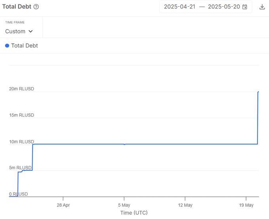
Task: Click the 19 May axis tick label
Action: tap(246, 205)
